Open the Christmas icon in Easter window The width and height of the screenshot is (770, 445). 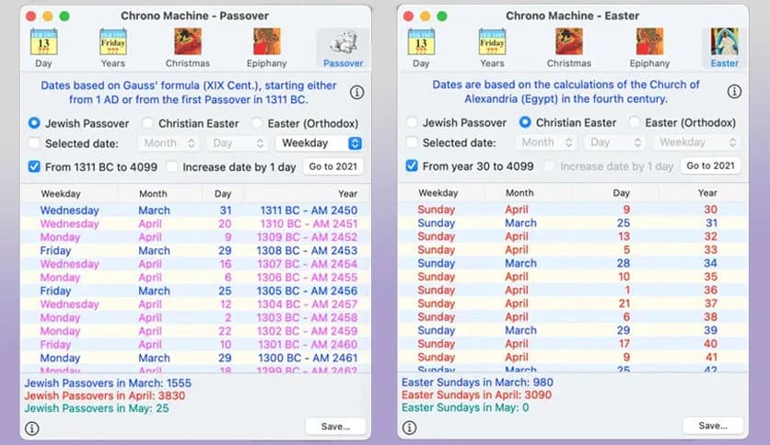[568, 43]
